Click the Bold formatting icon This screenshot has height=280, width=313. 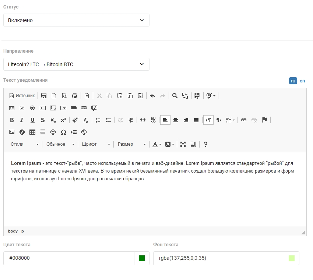pyautogui.click(x=12, y=120)
